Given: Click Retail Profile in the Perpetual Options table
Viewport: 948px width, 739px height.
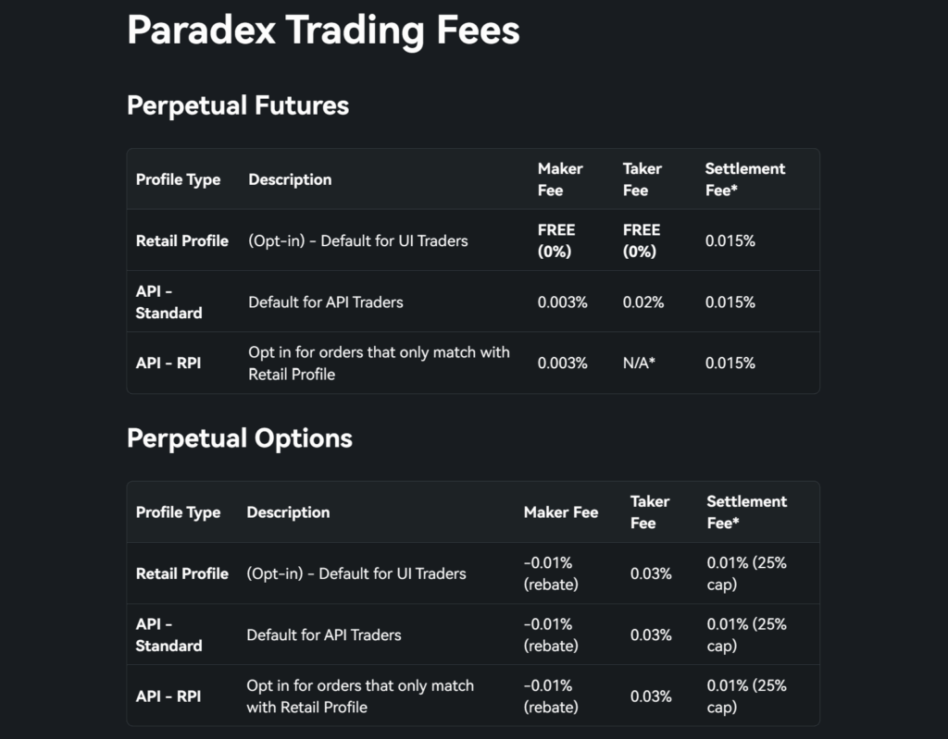Looking at the screenshot, I should 182,573.
